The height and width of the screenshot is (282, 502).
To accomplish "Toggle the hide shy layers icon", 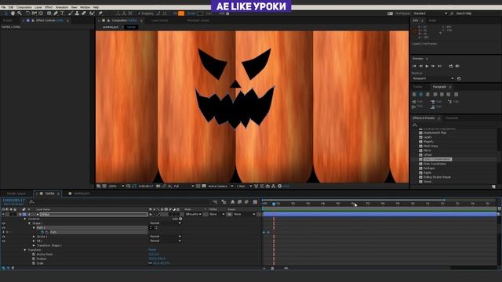I will click(232, 202).
